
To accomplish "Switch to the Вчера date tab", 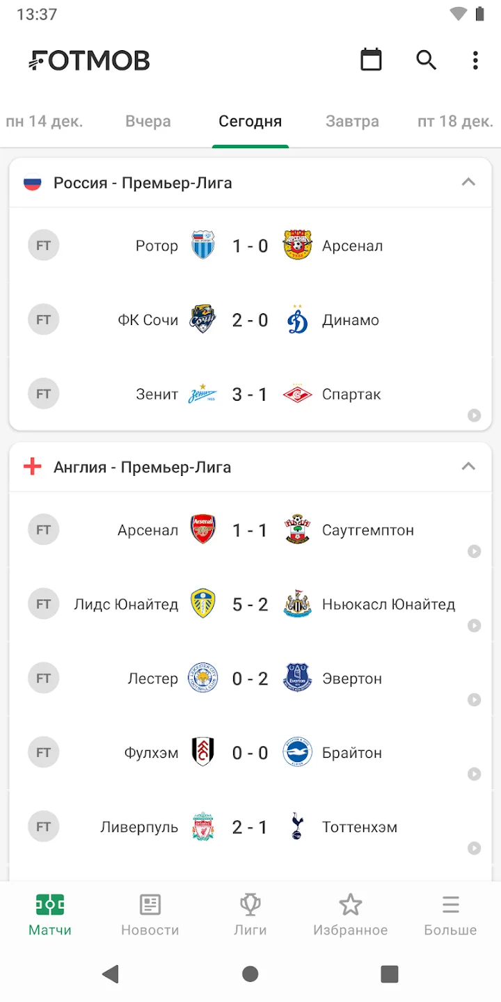I will pos(148,122).
